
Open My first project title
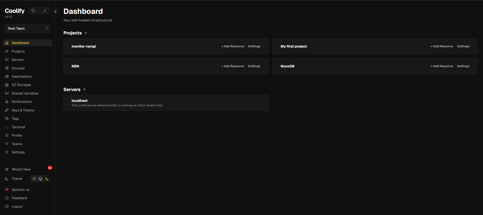[294, 46]
